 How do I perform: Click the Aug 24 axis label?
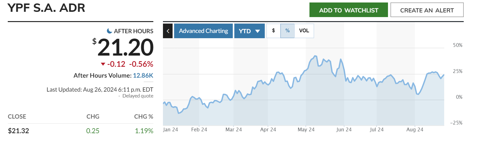(x=415, y=129)
